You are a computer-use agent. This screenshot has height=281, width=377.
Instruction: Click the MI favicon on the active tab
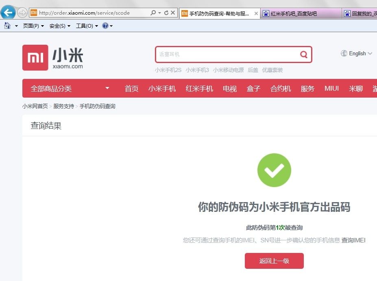pyautogui.click(x=184, y=13)
